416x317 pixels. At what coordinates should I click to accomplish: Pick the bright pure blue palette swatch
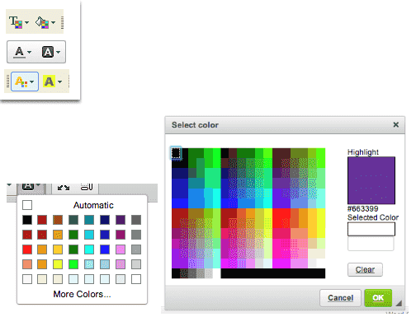[105, 249]
